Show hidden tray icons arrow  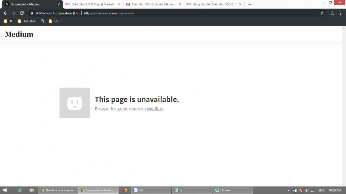click(x=288, y=191)
